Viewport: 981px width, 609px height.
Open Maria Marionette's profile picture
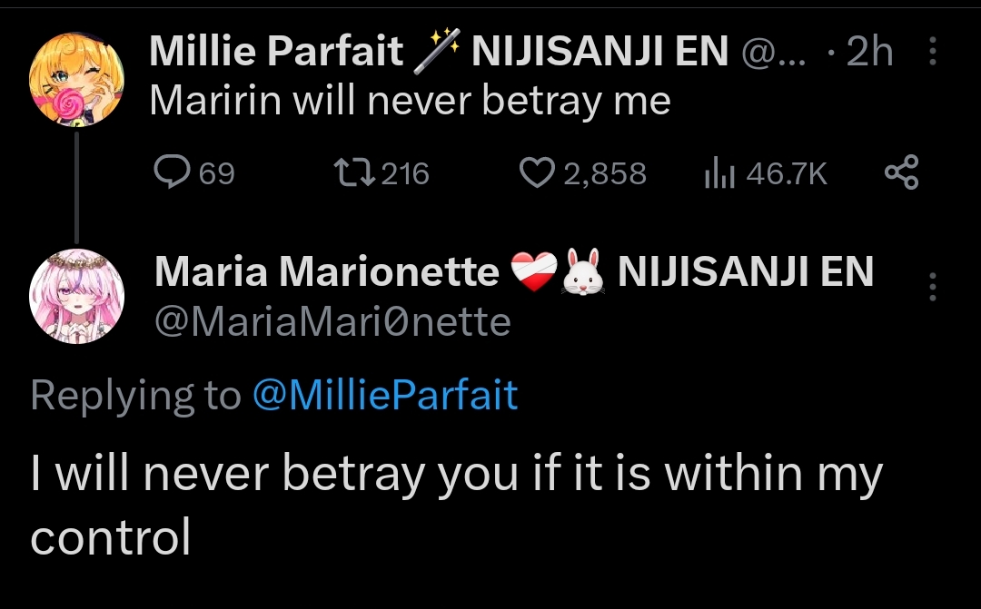(x=76, y=295)
